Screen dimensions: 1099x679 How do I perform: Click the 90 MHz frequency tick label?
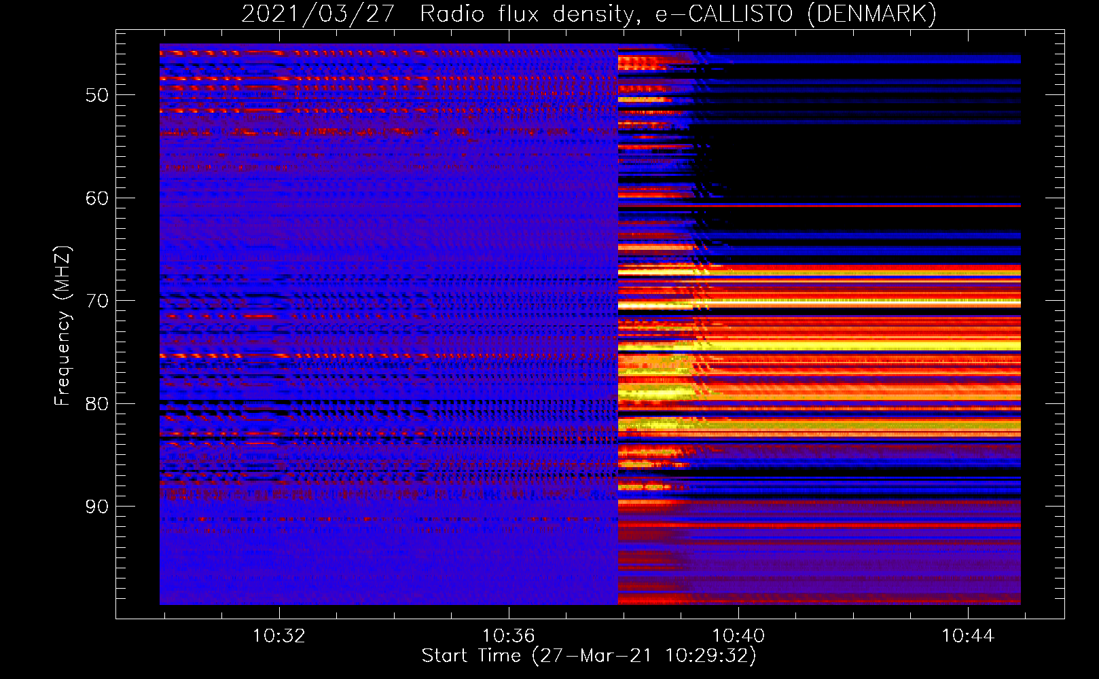pyautogui.click(x=97, y=507)
